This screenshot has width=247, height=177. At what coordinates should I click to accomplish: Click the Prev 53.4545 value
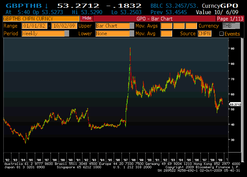pyautogui.click(x=168, y=12)
